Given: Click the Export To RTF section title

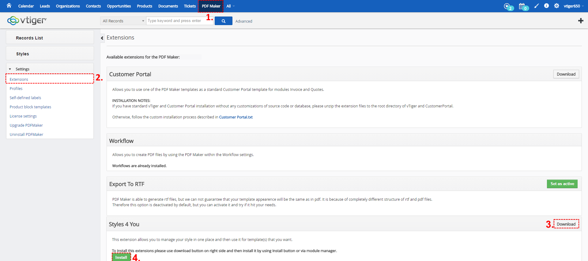Looking at the screenshot, I should pos(127,184).
